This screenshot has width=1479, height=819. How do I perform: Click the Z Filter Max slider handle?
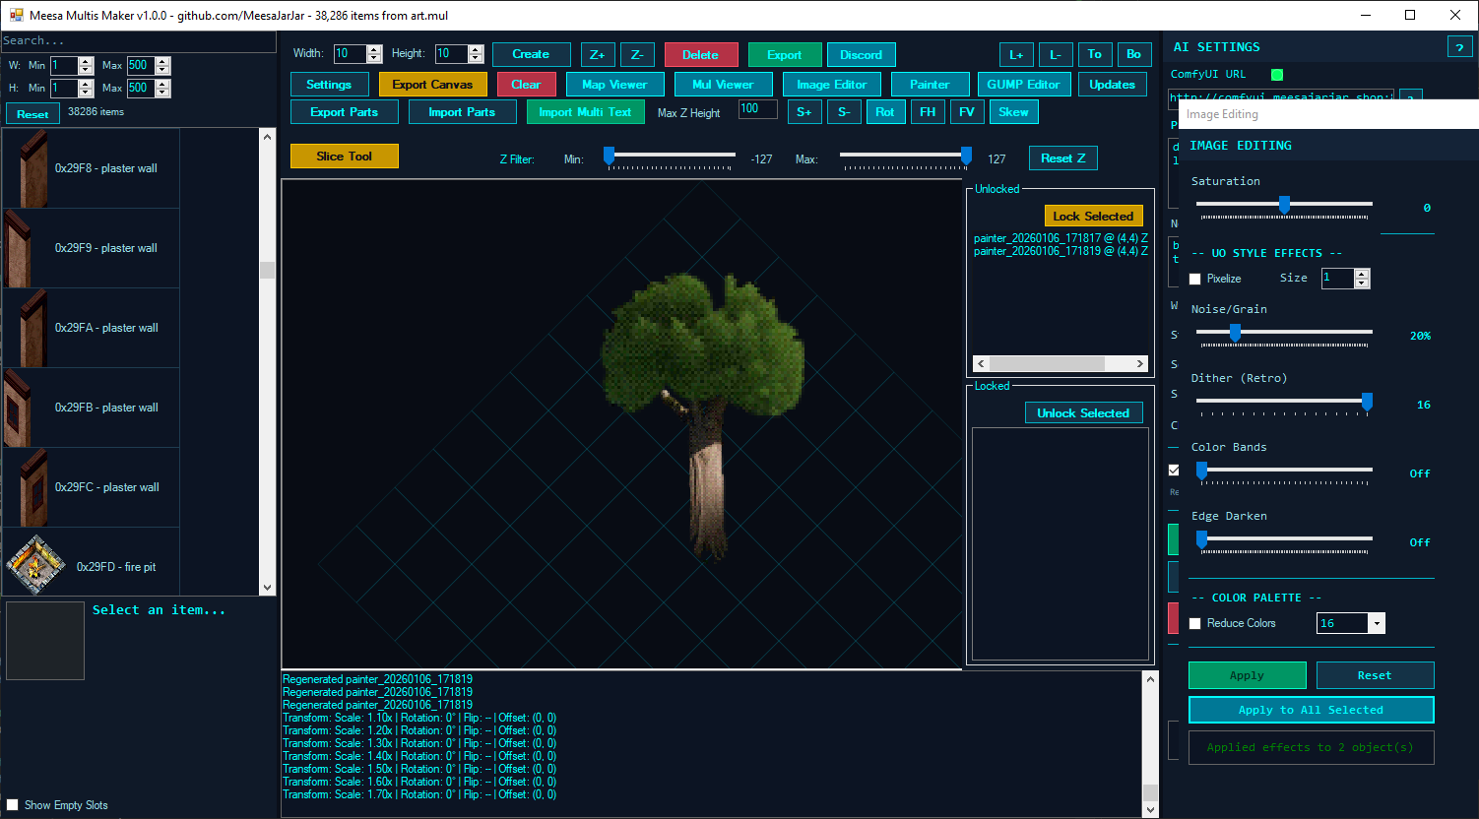(966, 156)
